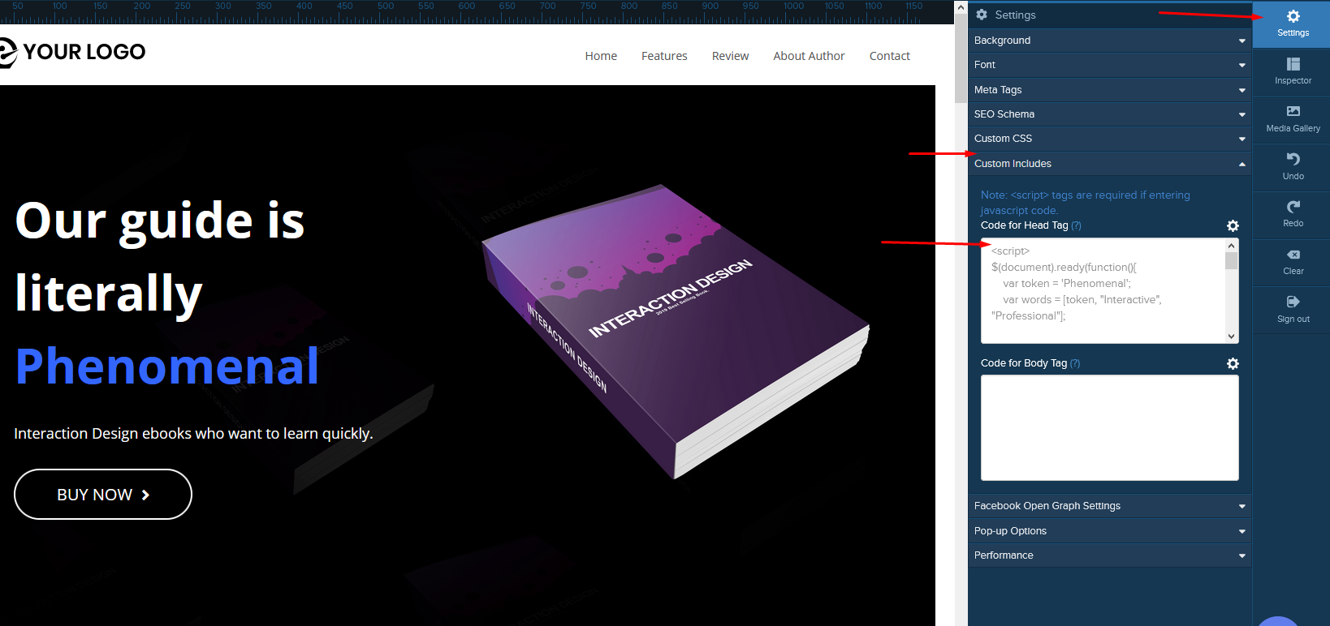
Task: Expand Facebook Open Graph Settings
Action: [x=1109, y=506]
